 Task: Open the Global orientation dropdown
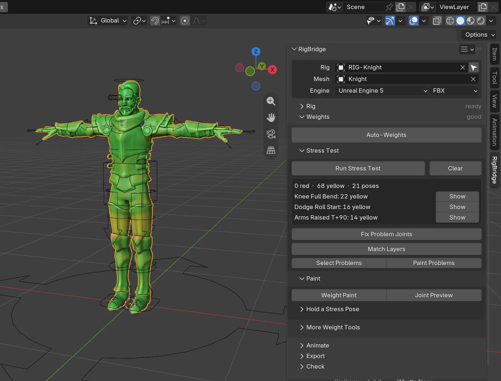(x=107, y=21)
